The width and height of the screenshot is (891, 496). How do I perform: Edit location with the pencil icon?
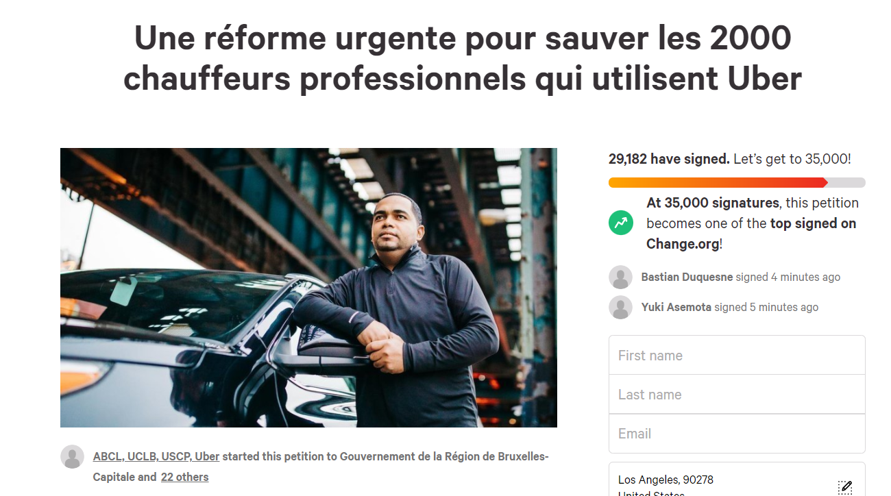click(845, 487)
